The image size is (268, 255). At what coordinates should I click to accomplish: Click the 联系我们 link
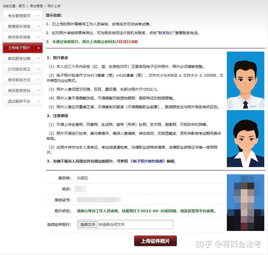[x=166, y=33]
